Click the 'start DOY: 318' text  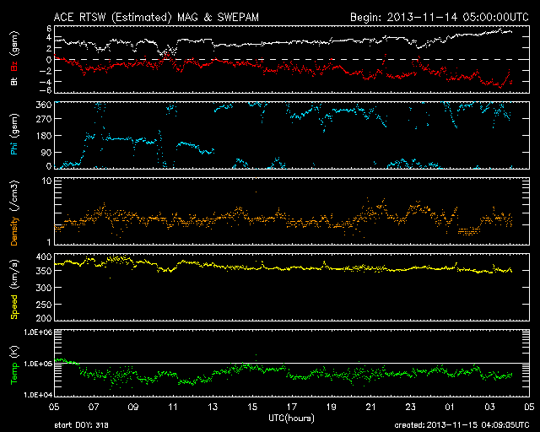81,425
